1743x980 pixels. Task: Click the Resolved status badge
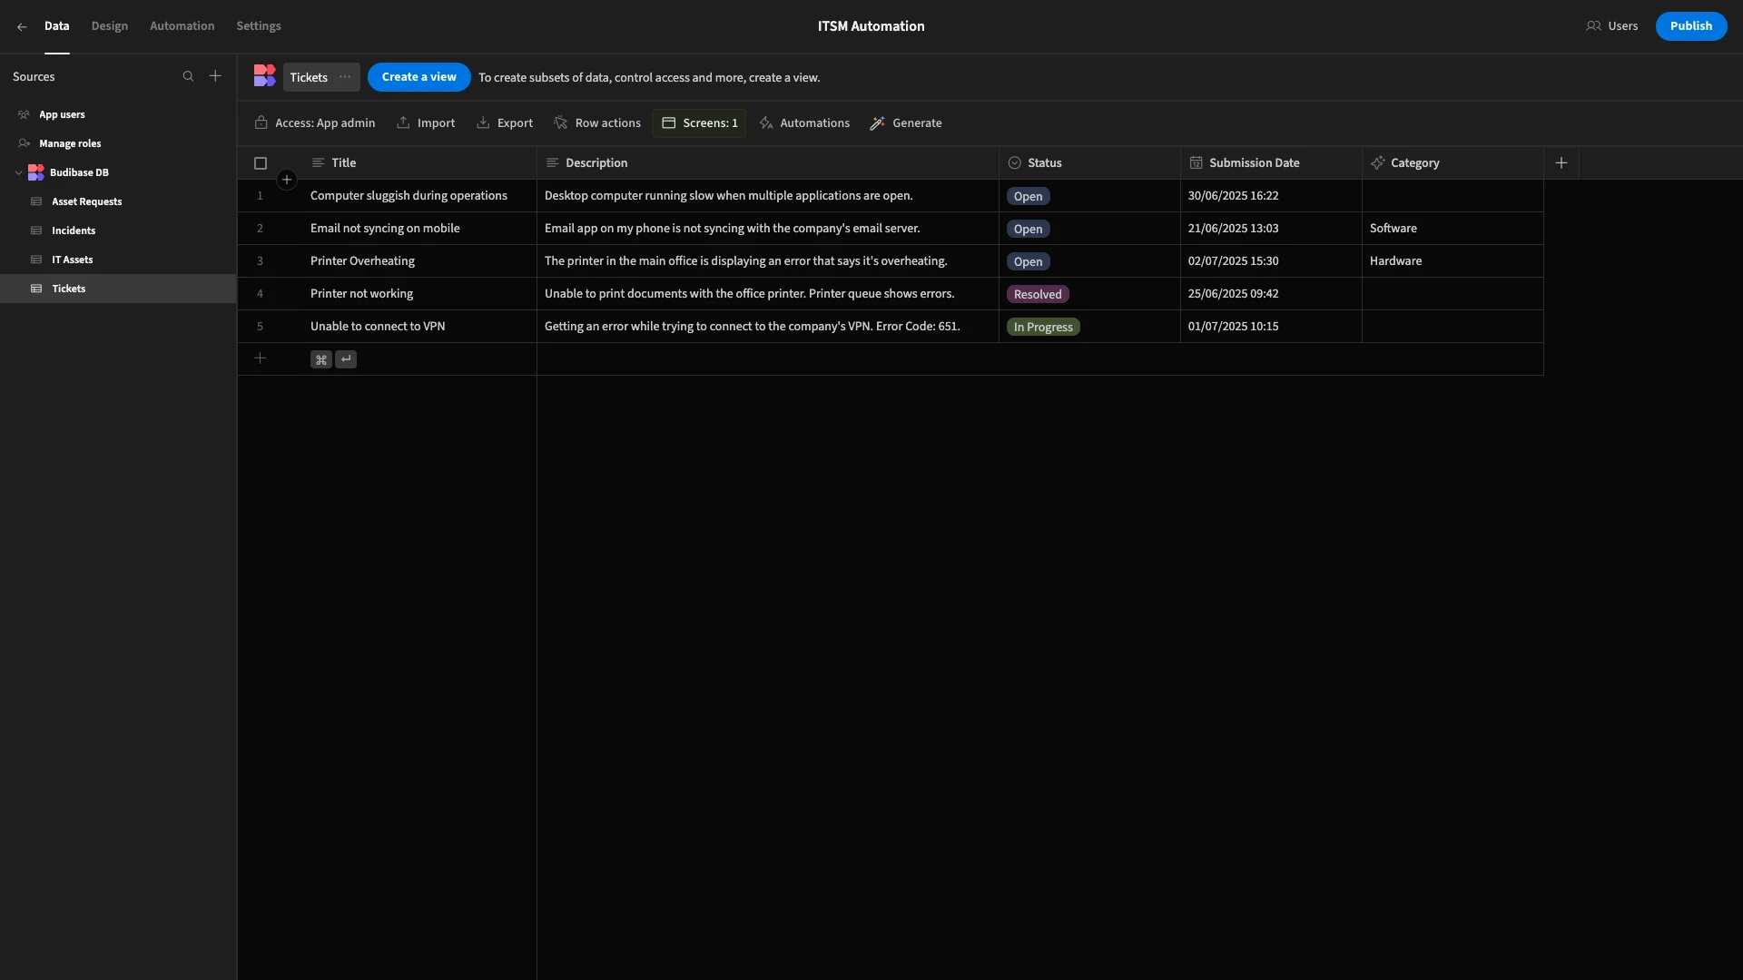coord(1038,295)
